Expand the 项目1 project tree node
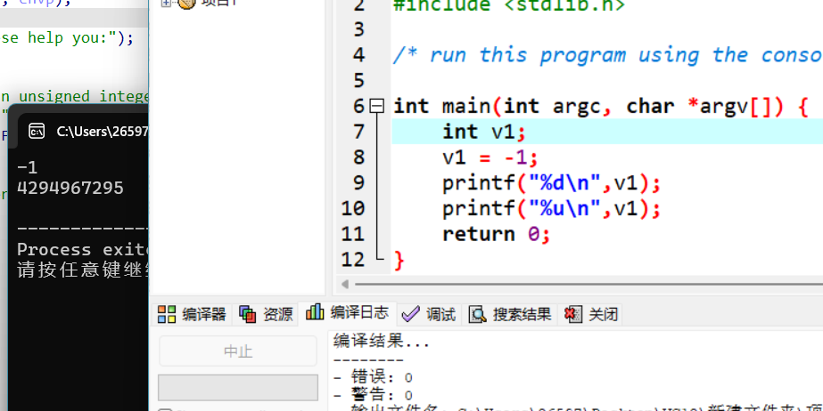This screenshot has width=823, height=411. (166, 4)
